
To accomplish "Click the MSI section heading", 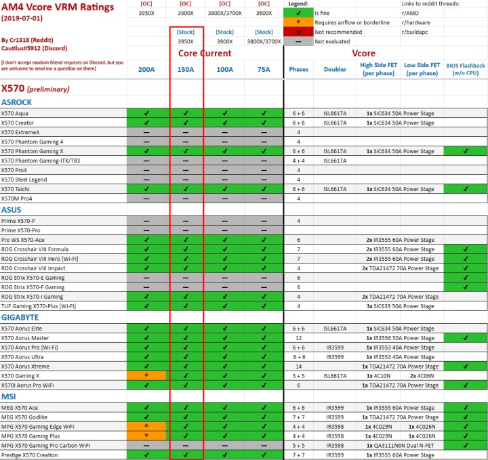I will coord(8,397).
